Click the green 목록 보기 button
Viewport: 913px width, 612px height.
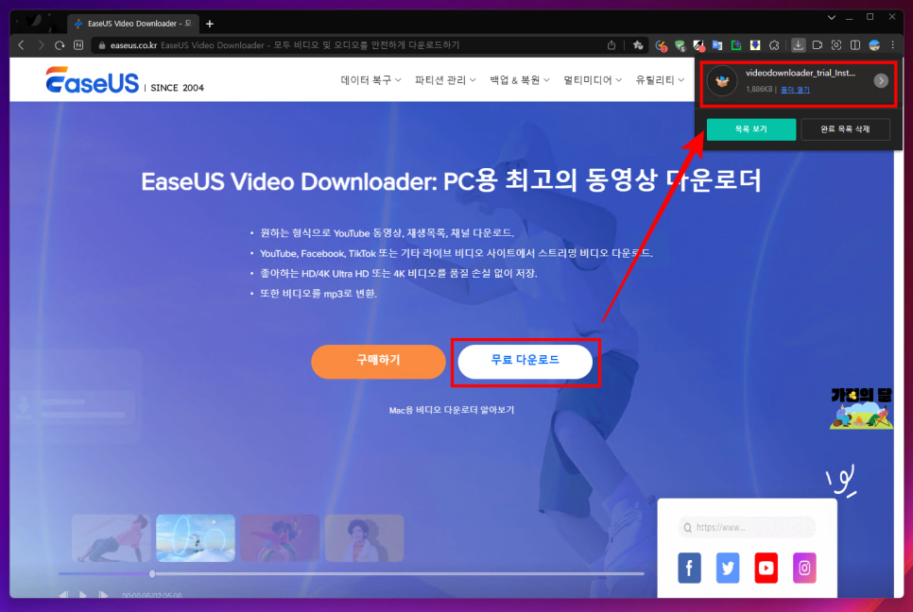751,129
